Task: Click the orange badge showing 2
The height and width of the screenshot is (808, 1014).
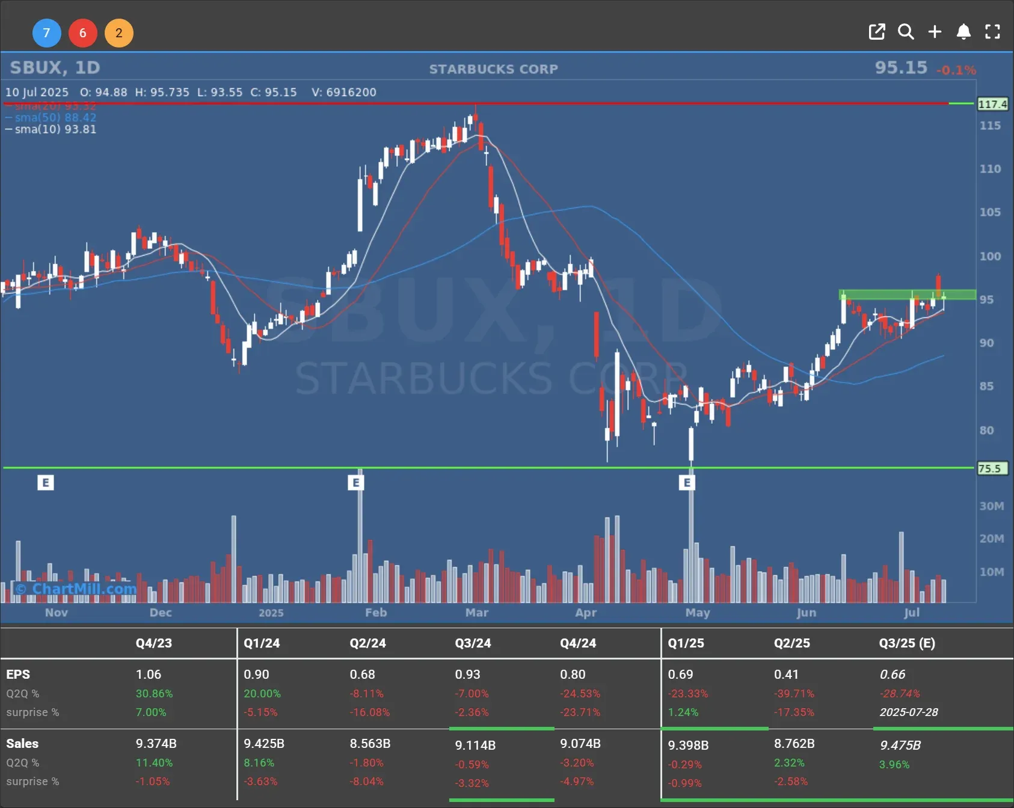Action: pyautogui.click(x=119, y=33)
